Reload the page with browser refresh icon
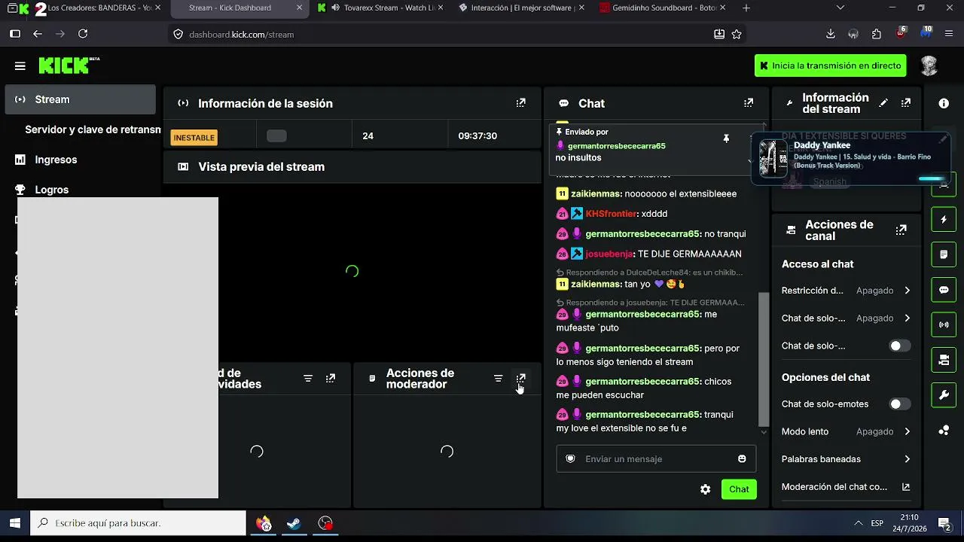The height and width of the screenshot is (542, 964). click(x=83, y=34)
